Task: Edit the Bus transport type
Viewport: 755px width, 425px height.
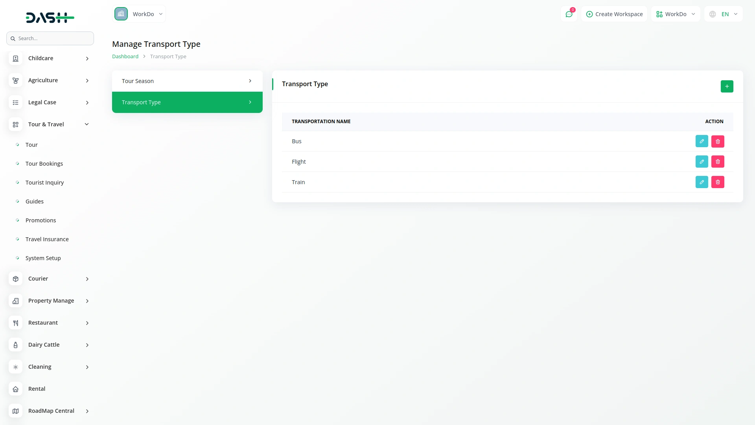Action: [x=702, y=141]
